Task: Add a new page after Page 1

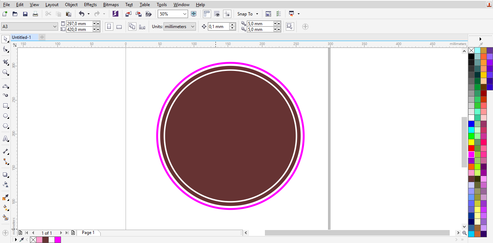Action: pos(73,233)
